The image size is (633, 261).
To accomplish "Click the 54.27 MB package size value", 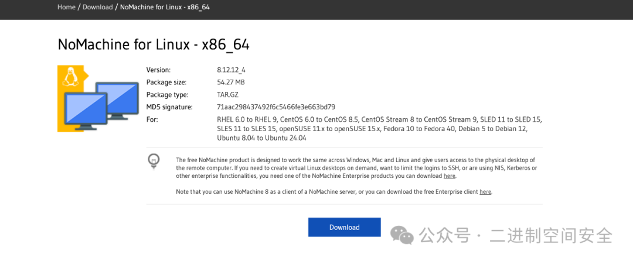I will [x=230, y=83].
